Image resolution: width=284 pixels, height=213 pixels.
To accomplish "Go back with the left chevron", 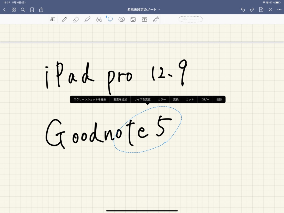I will click(x=4, y=10).
